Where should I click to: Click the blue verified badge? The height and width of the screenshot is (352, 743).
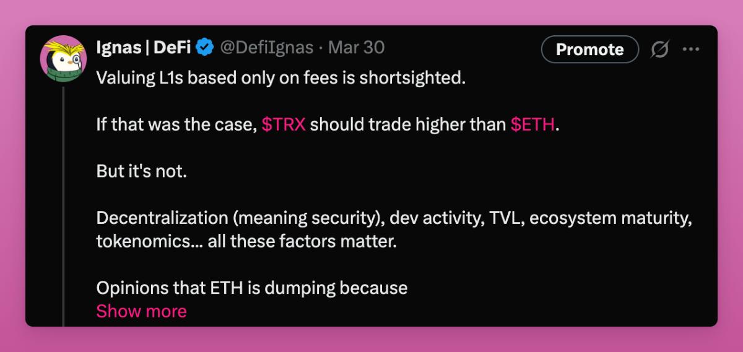(x=205, y=48)
